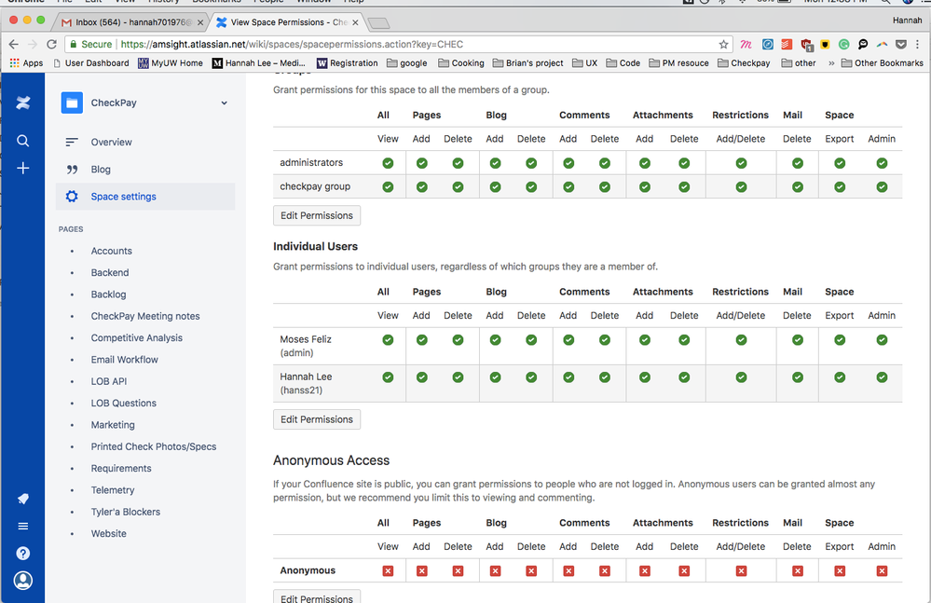Click the Pocket extension icon

(901, 45)
